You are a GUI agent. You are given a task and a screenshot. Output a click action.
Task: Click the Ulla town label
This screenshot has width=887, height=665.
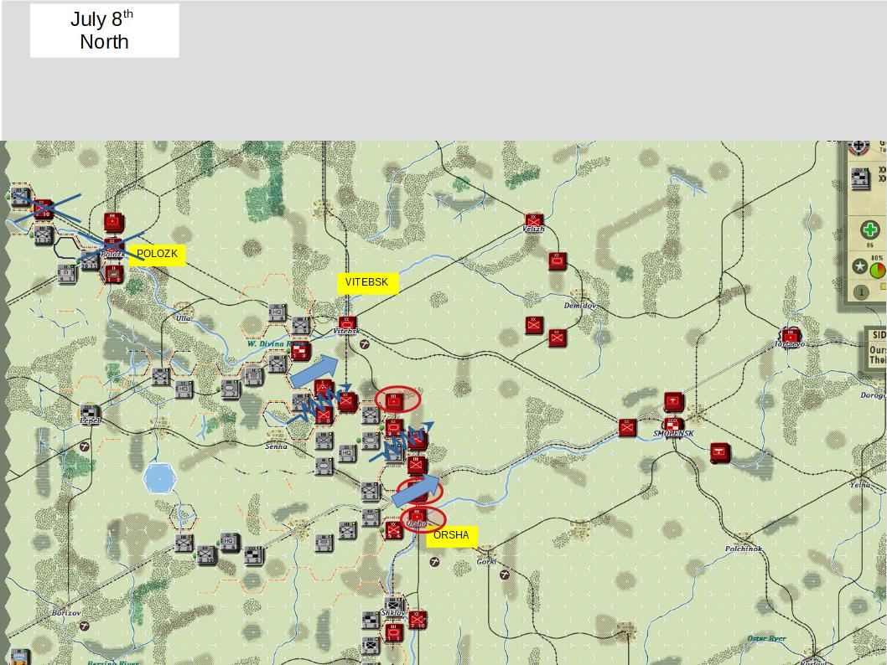click(x=183, y=318)
